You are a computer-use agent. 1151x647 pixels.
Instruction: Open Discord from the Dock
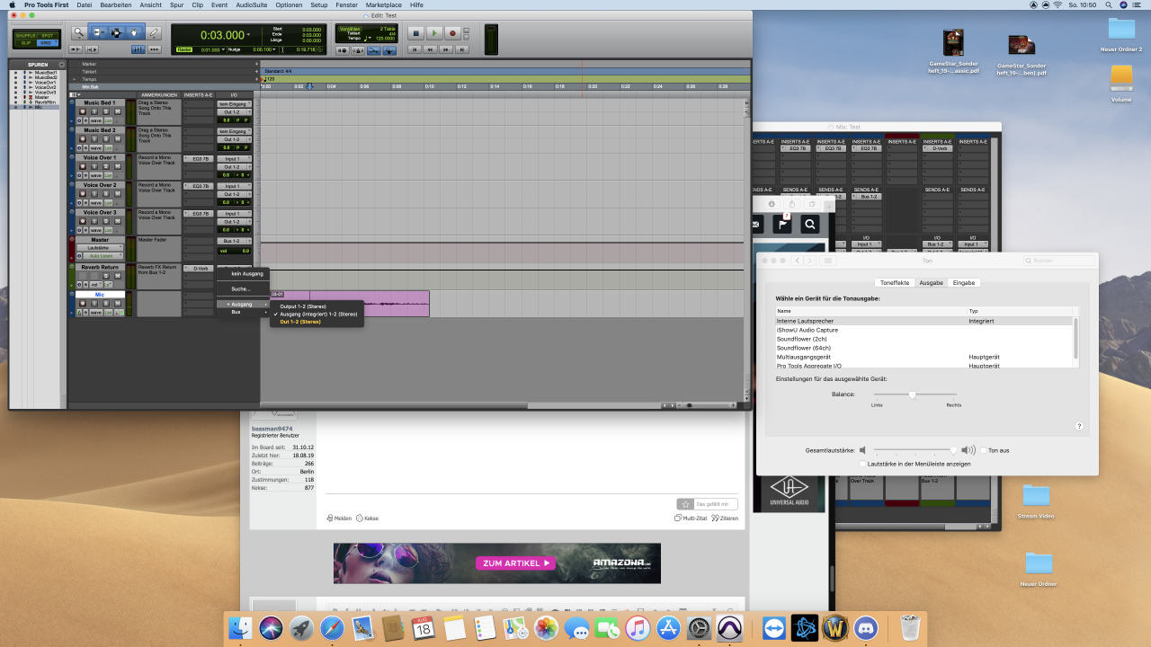click(x=866, y=628)
